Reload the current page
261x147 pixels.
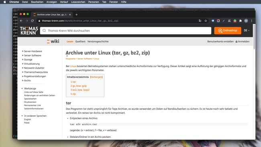point(33,21)
